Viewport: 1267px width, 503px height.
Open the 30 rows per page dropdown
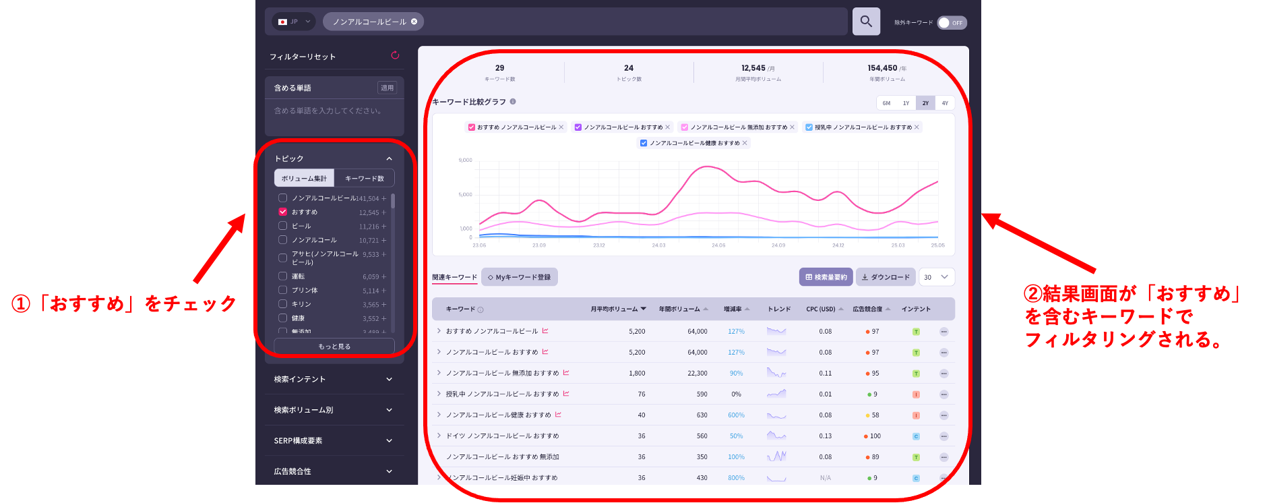click(x=936, y=277)
